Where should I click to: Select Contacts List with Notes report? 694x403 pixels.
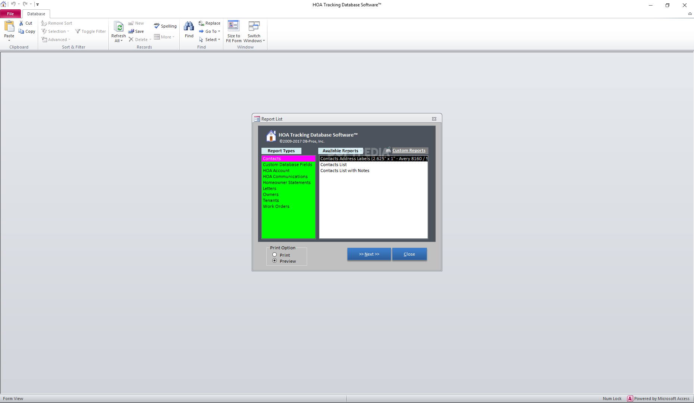(374, 171)
